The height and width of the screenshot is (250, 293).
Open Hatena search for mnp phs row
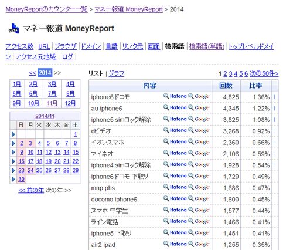click(175, 187)
